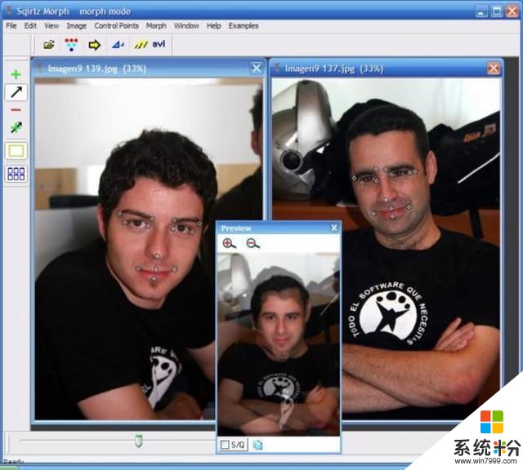Select the green plus add point tool
This screenshot has width=523, height=470.
pos(16,74)
